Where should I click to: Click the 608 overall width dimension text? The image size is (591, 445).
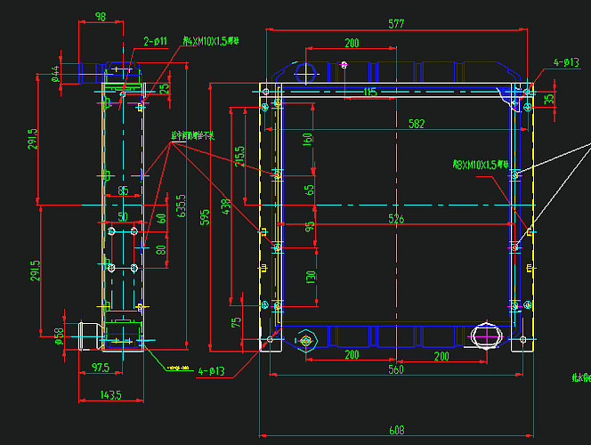click(x=395, y=430)
